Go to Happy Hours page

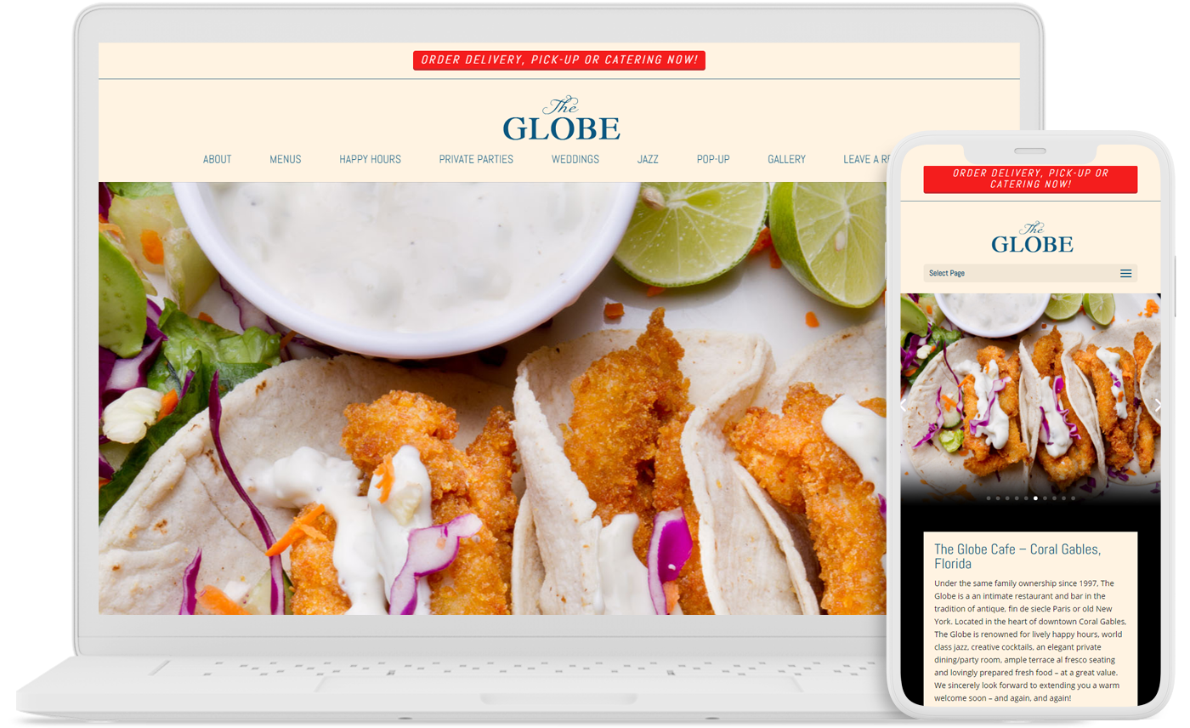tap(370, 159)
